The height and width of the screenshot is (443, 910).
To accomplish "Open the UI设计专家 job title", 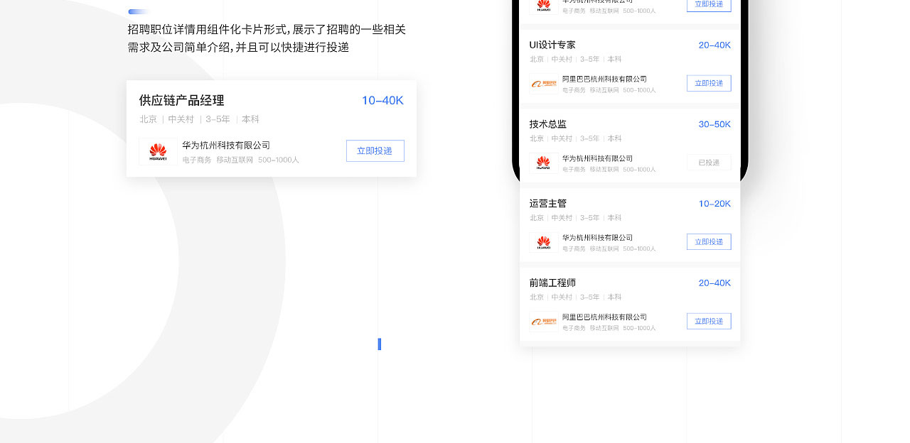I will [552, 45].
